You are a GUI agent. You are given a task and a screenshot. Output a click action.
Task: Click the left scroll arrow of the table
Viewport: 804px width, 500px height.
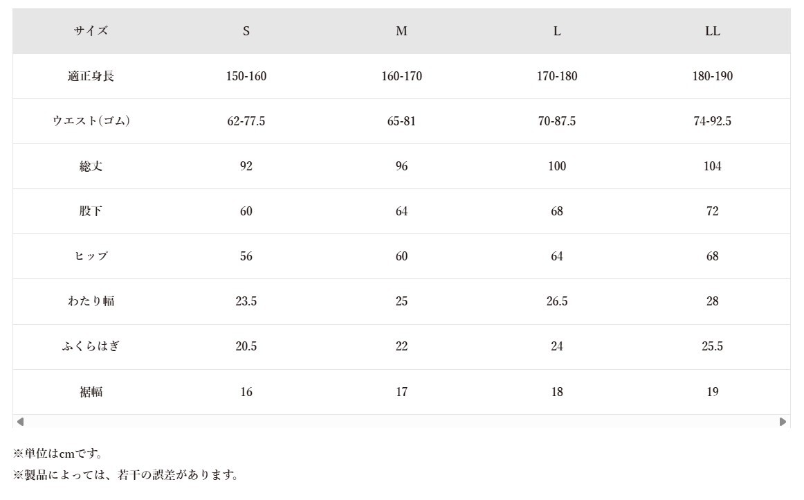click(20, 422)
